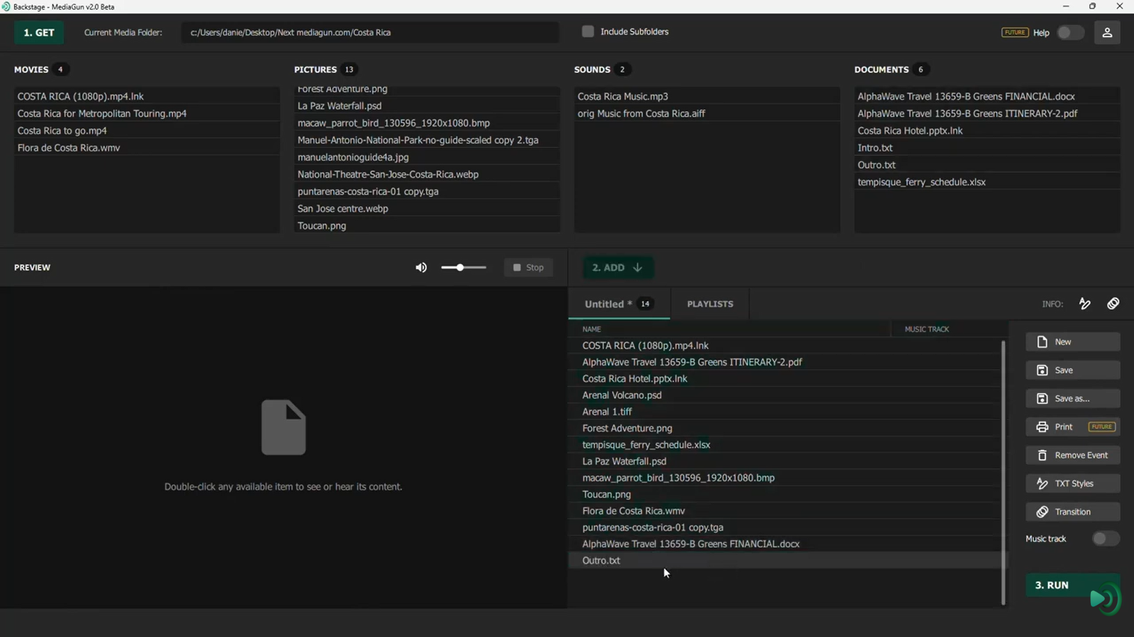
Task: Stop the preview playback
Action: point(528,267)
